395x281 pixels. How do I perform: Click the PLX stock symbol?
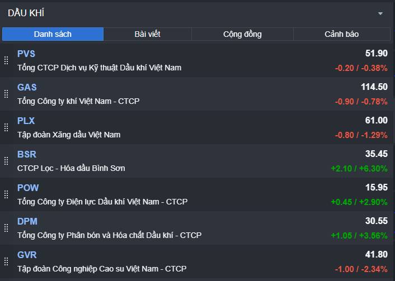click(26, 121)
